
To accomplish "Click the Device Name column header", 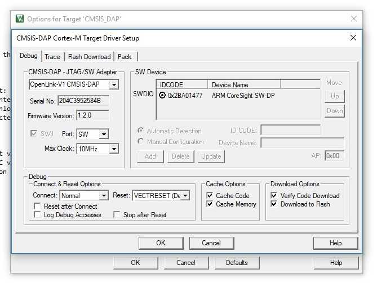I will click(x=244, y=85).
